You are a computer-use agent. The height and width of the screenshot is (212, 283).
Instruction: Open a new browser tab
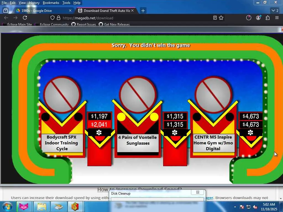click(x=143, y=11)
